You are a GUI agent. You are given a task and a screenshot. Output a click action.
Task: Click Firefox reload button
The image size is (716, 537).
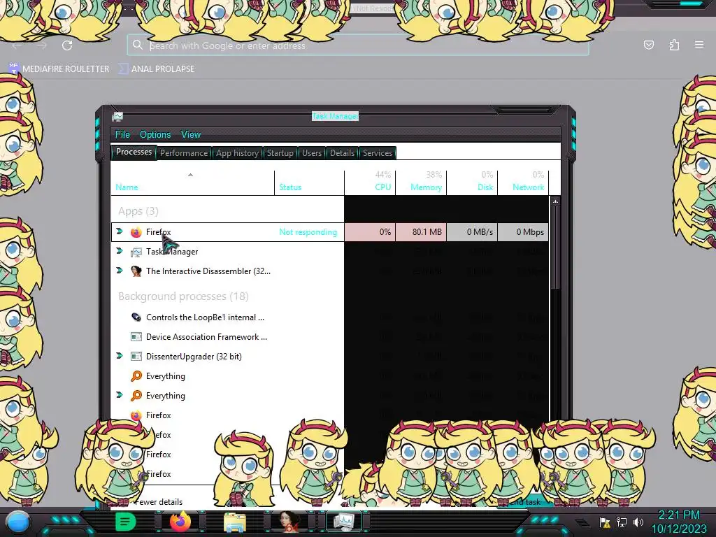pos(67,45)
